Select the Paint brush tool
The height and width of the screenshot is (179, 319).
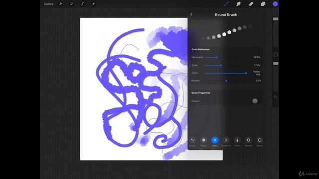(x=226, y=4)
